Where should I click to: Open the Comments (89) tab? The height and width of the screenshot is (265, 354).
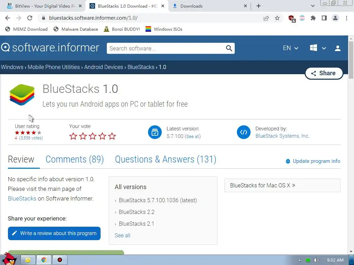[x=75, y=159]
